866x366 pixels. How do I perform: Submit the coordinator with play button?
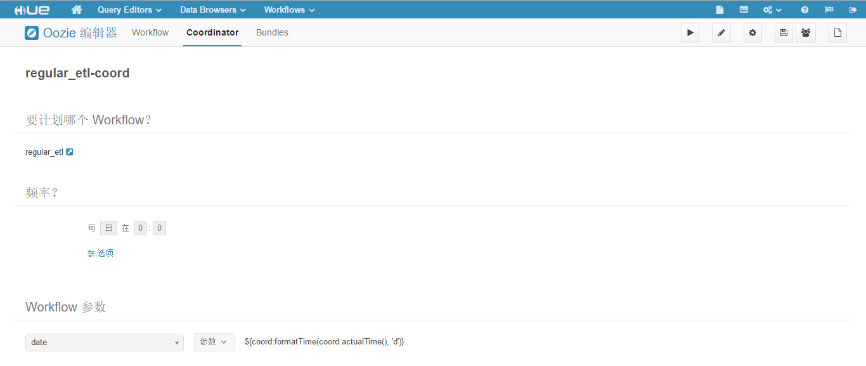pyautogui.click(x=690, y=33)
